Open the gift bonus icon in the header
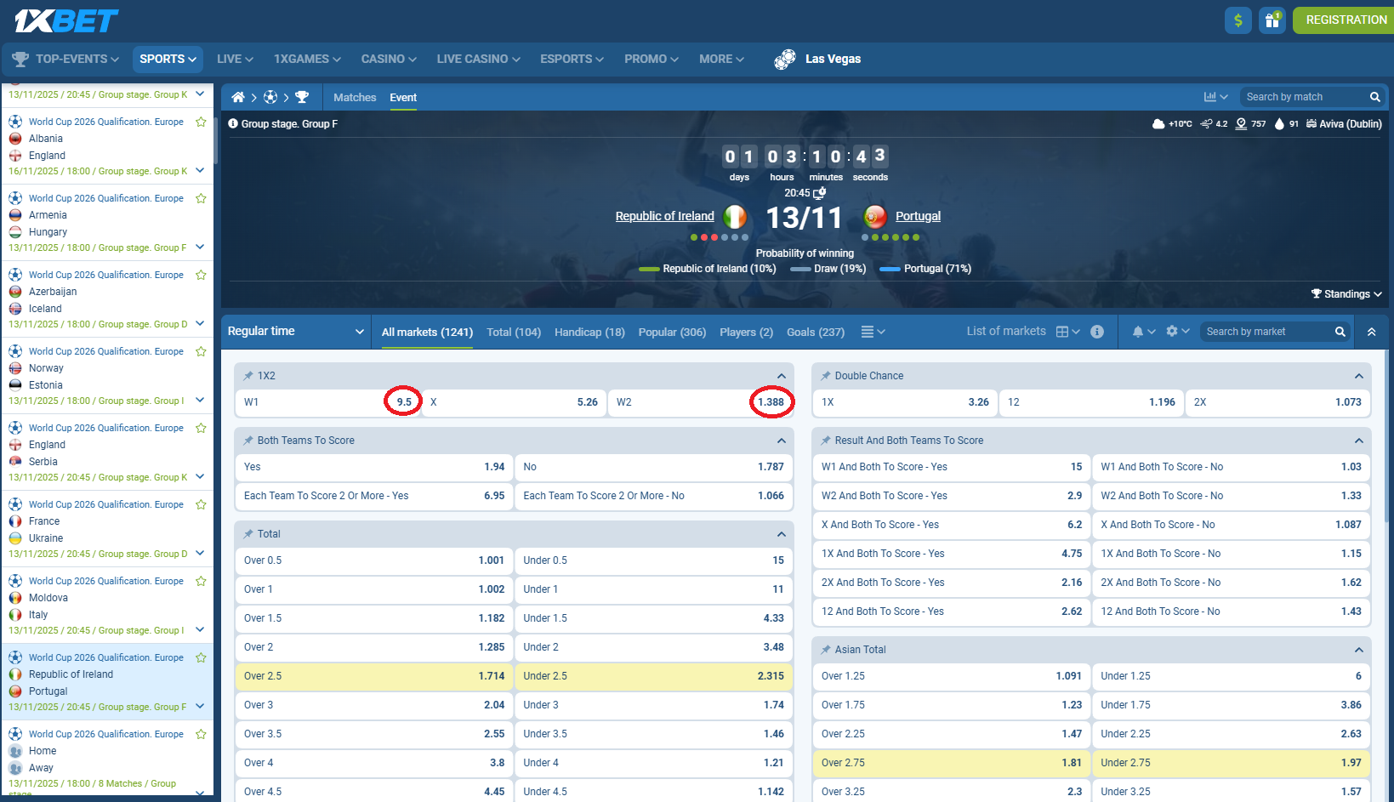The image size is (1394, 802). coord(1272,20)
